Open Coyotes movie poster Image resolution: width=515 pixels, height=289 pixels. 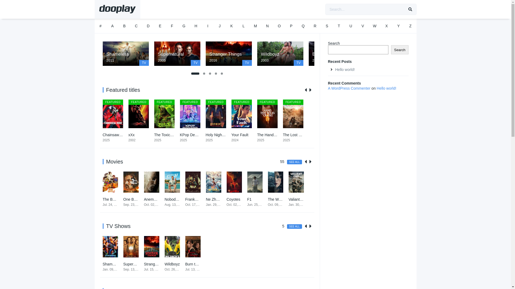(x=234, y=182)
